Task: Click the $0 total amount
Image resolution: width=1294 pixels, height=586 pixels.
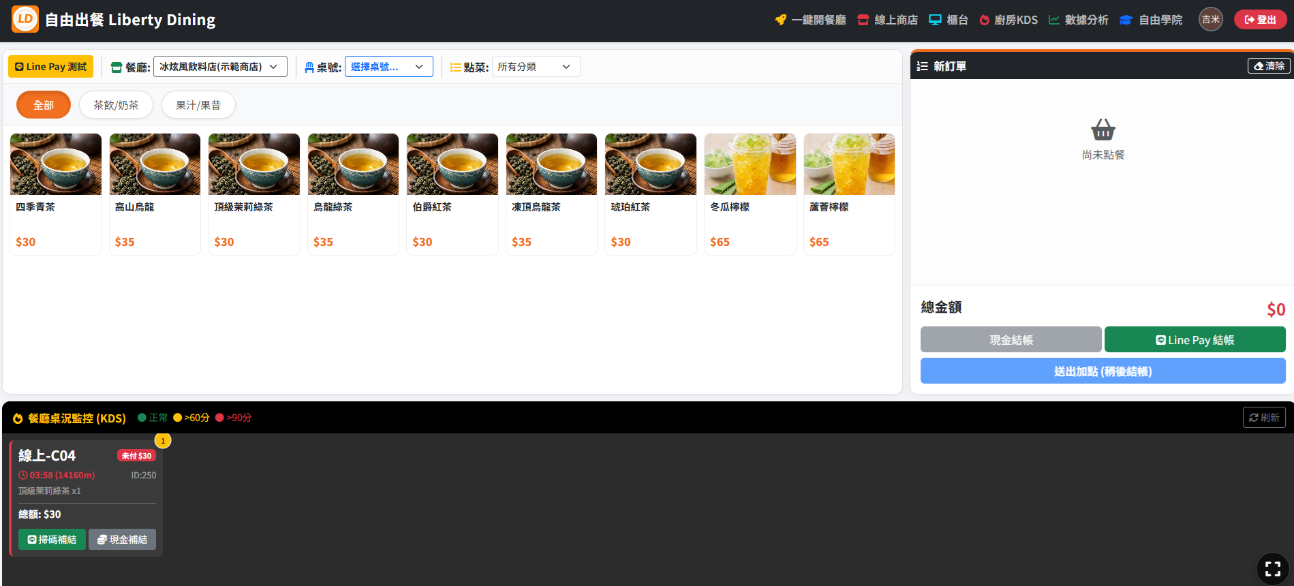Action: point(1276,309)
